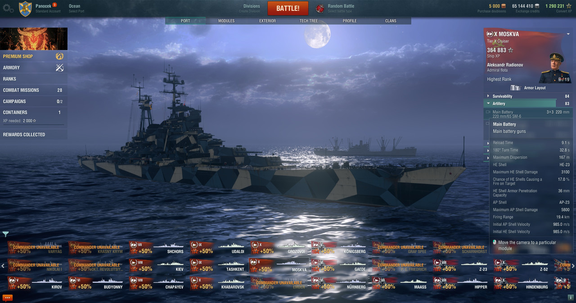The width and height of the screenshot is (576, 303).
Task: Click the Random Battle type icon
Action: [x=320, y=8]
